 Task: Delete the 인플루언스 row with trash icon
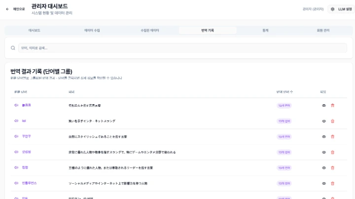(x=333, y=183)
